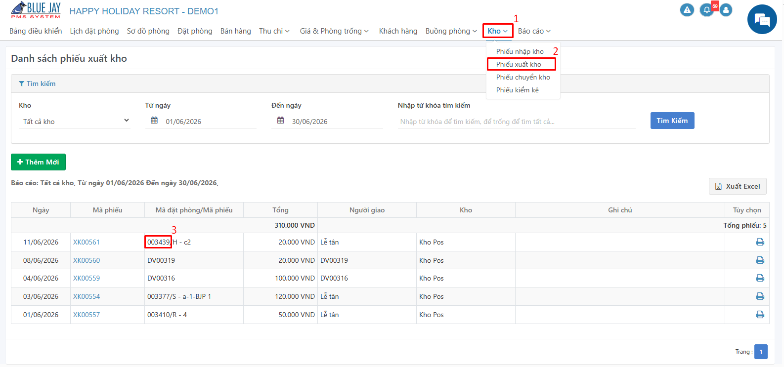Select the 003377/S - a-1-BJP 1 cell

coord(194,296)
